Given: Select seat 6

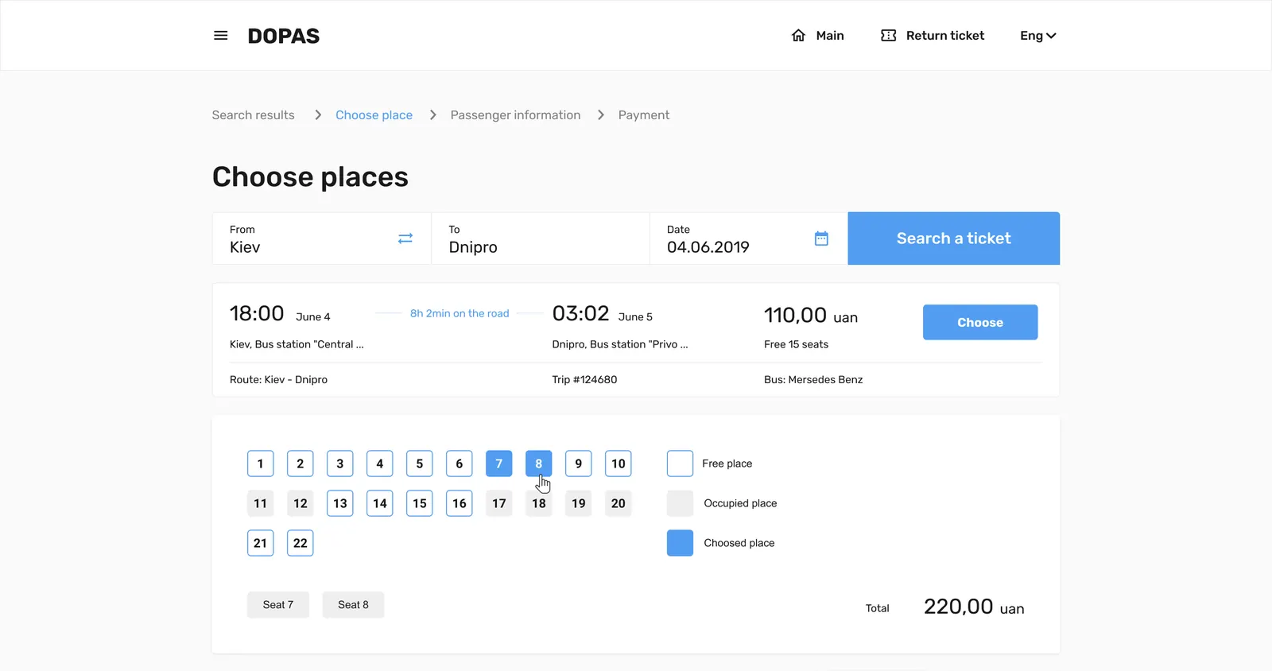Looking at the screenshot, I should coord(460,463).
